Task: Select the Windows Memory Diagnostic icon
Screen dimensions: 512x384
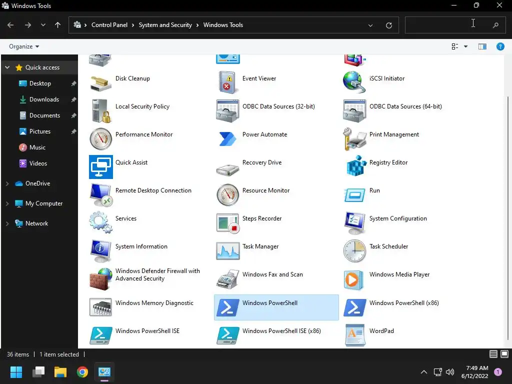Action: point(100,307)
